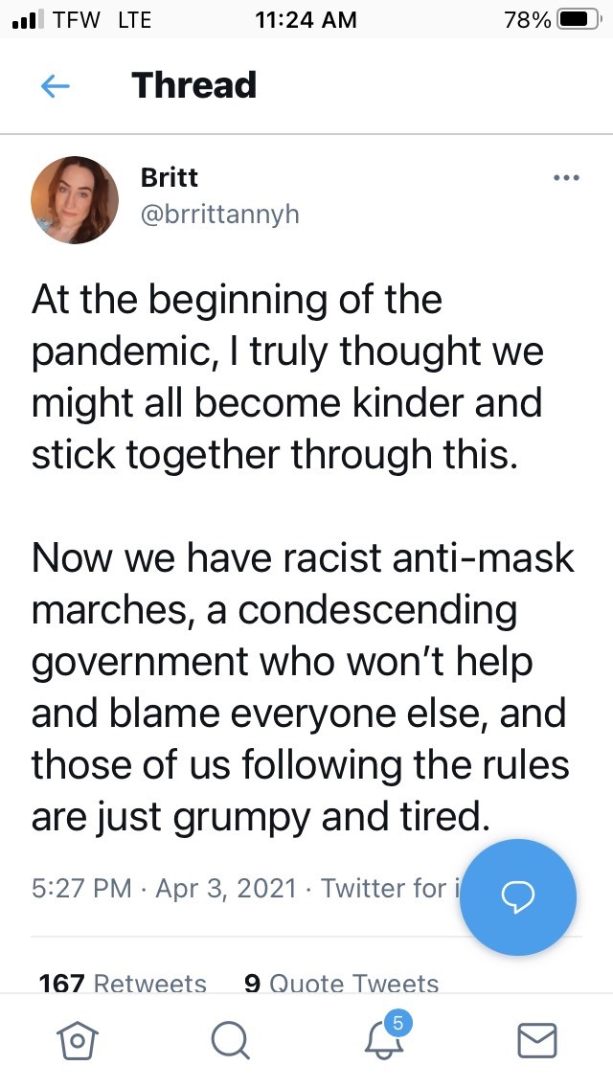
Task: Open the Messages envelope tab
Action: [537, 1039]
